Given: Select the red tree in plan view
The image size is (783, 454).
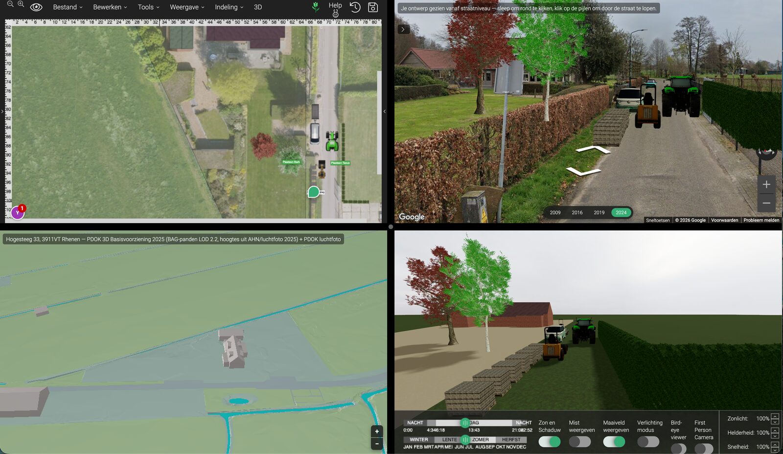Looking at the screenshot, I should click(x=263, y=146).
